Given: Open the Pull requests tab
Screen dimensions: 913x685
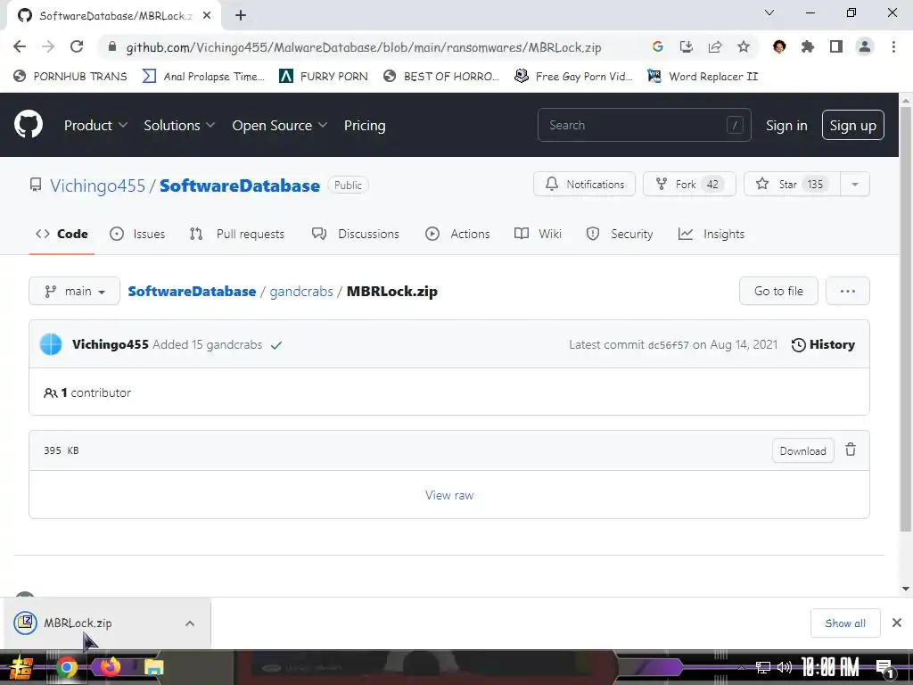Looking at the screenshot, I should coord(237,234).
